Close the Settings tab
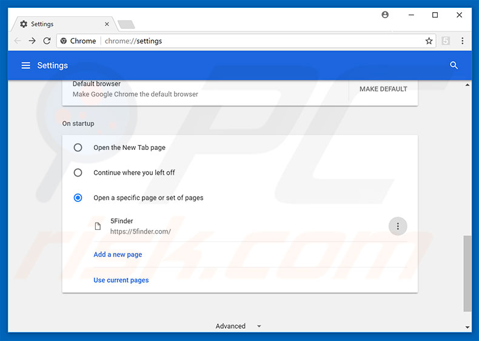The image size is (479, 341). [107, 24]
